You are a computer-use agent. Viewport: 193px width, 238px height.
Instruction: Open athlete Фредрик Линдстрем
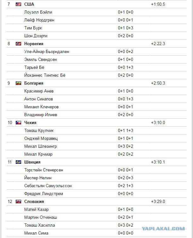(x=44, y=194)
